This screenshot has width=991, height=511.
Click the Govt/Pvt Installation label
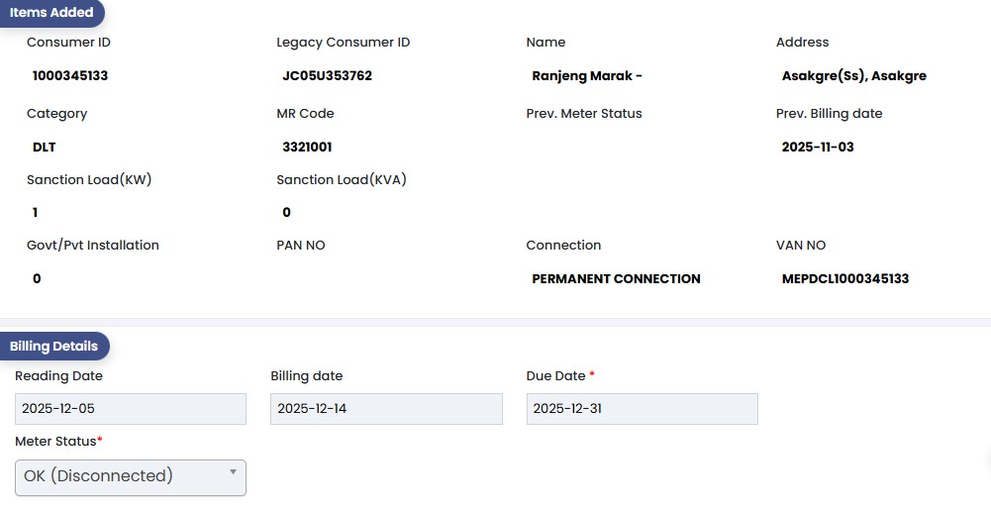(93, 246)
